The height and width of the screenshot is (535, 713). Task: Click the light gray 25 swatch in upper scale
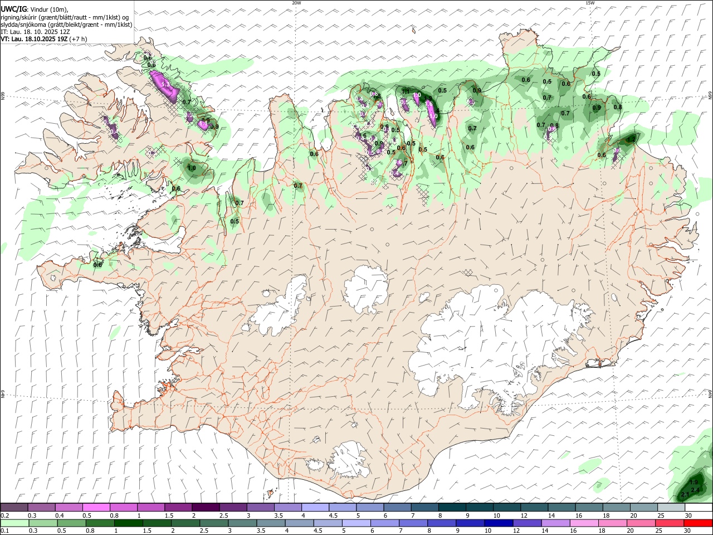pyautogui.click(x=671, y=508)
